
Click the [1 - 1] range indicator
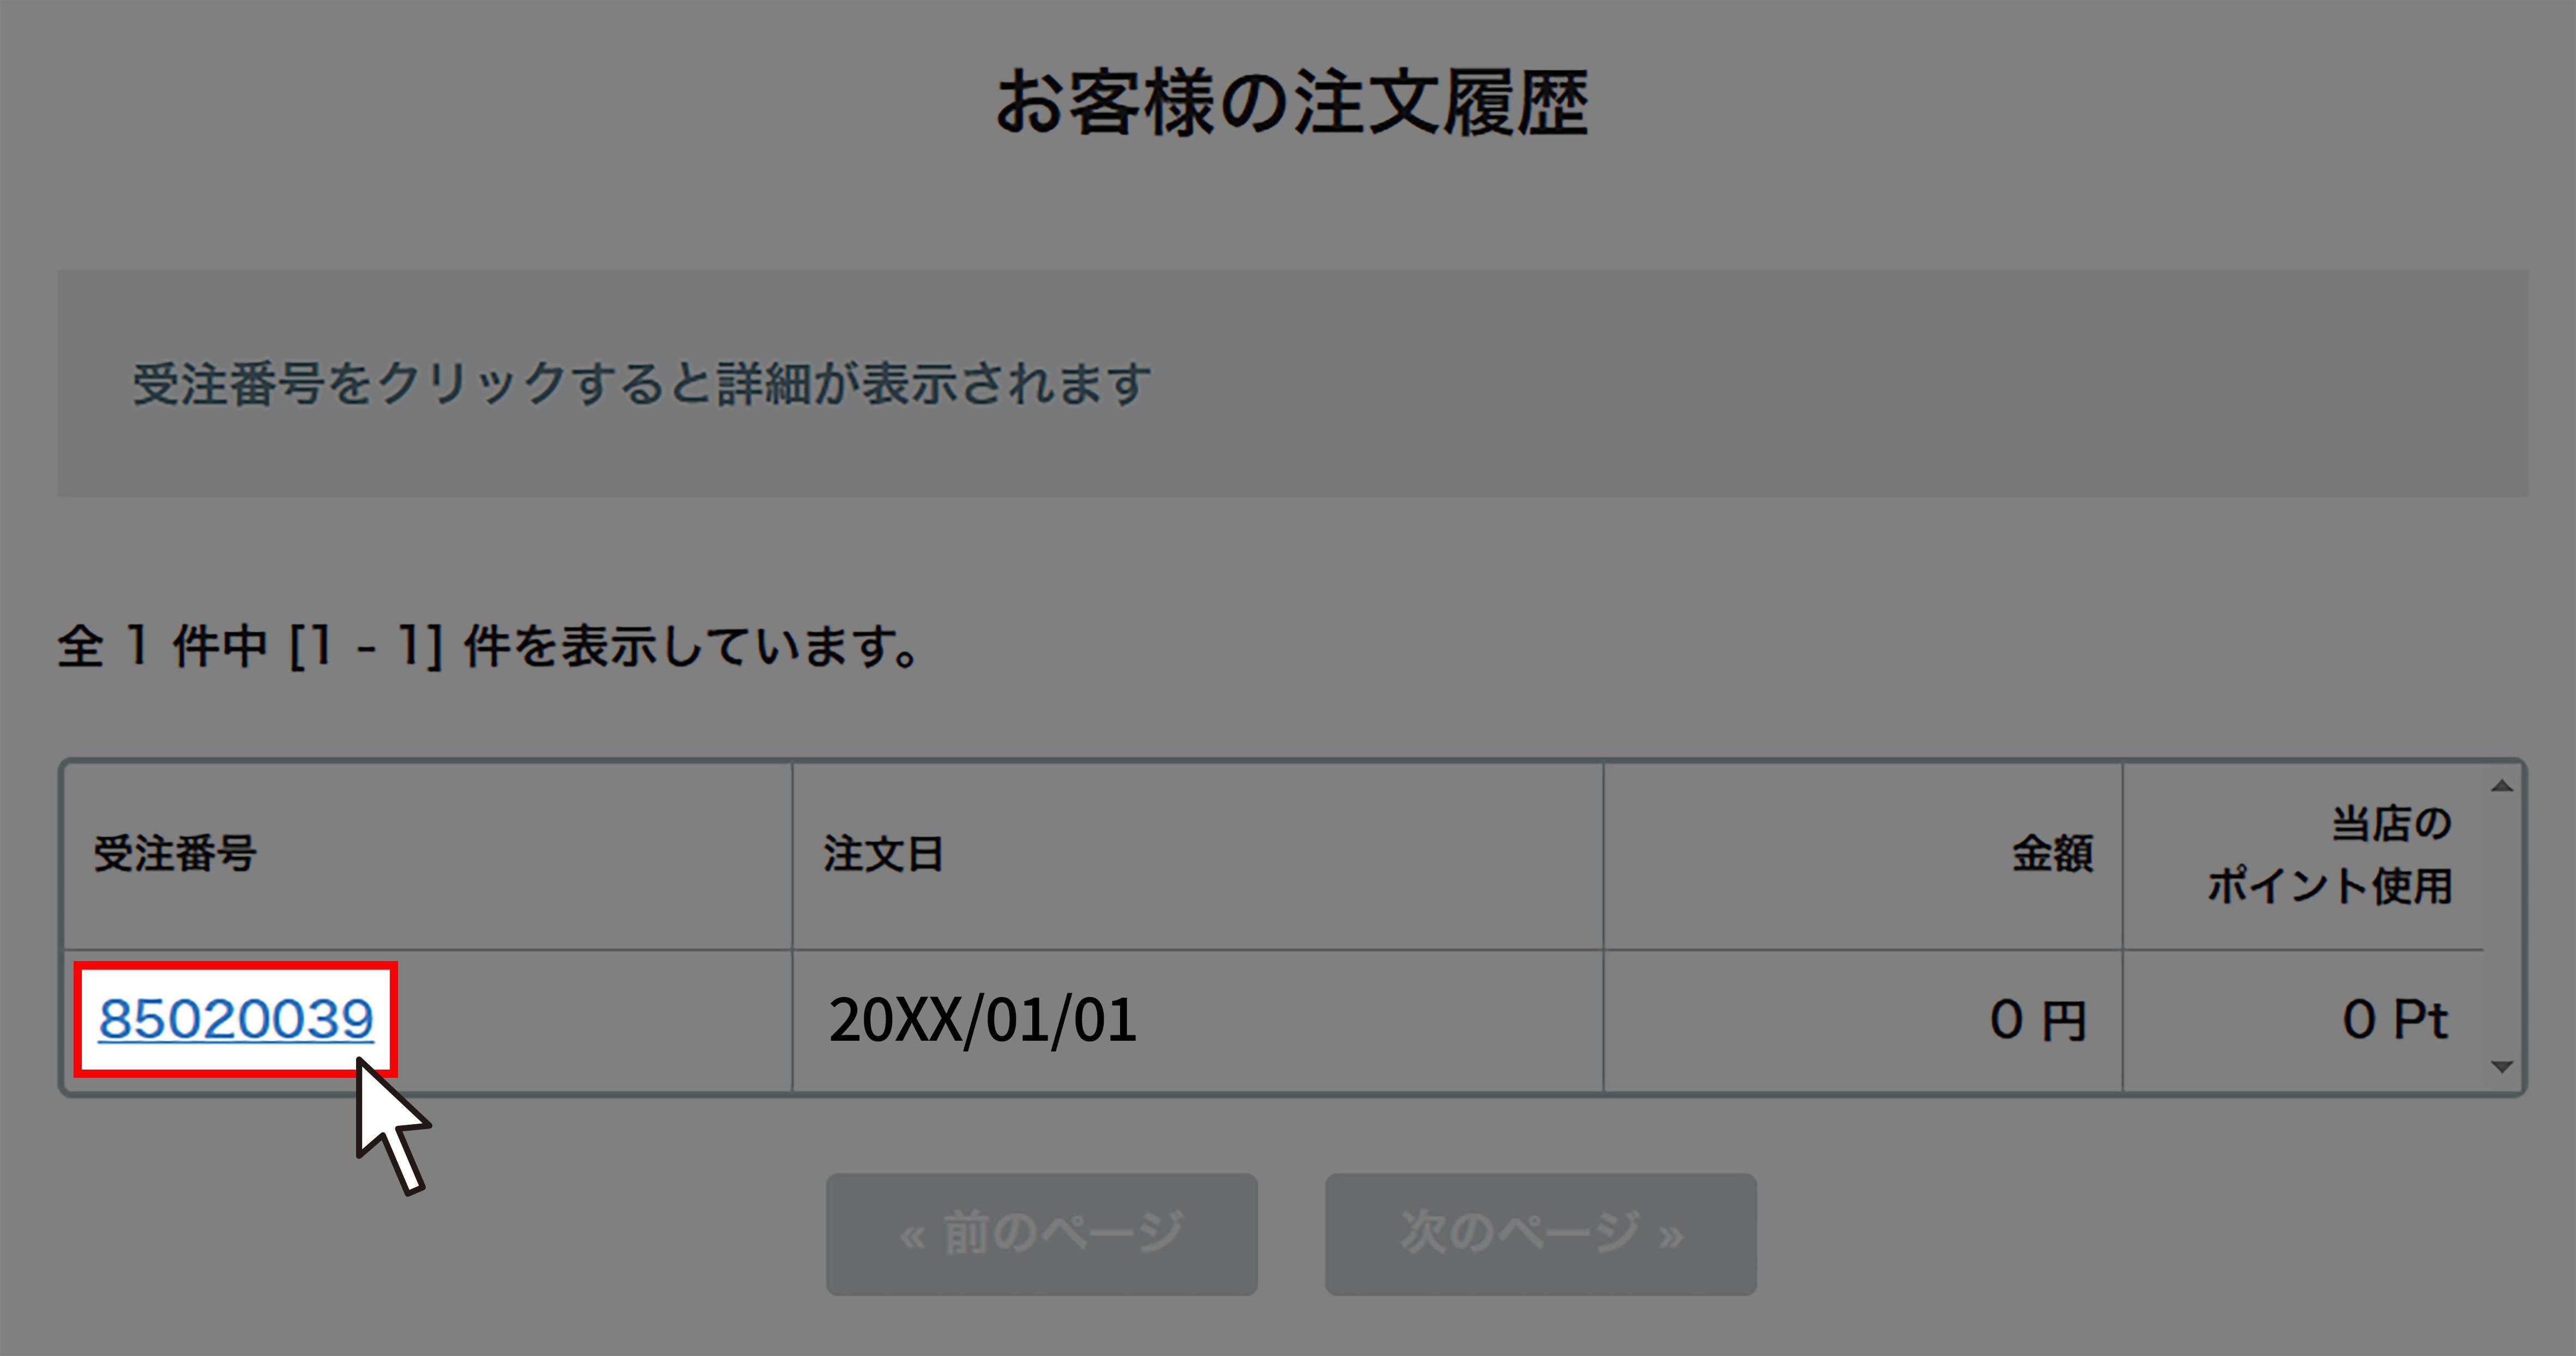point(366,646)
